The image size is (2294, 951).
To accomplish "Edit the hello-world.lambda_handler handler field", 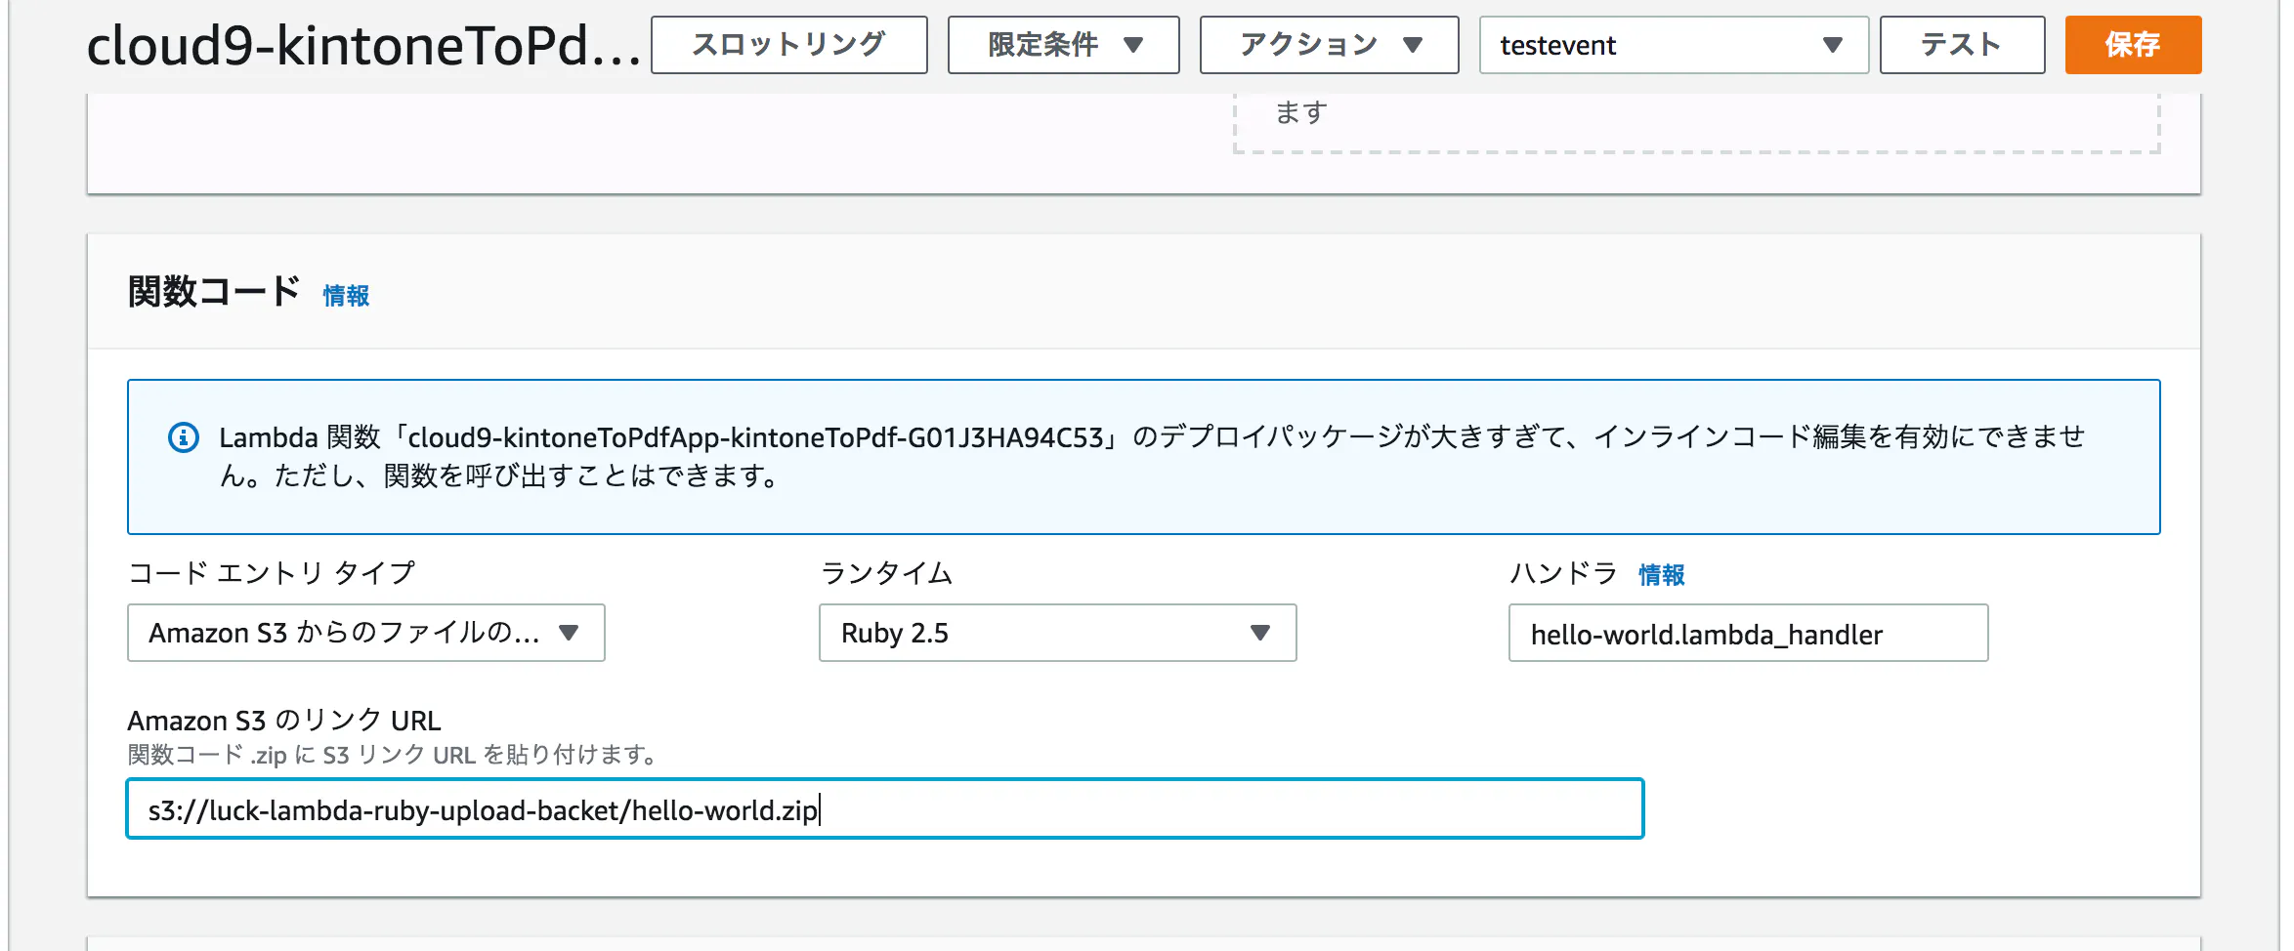I will [x=1748, y=634].
